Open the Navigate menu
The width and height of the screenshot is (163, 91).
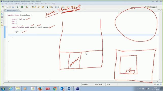click(x=24, y=4)
